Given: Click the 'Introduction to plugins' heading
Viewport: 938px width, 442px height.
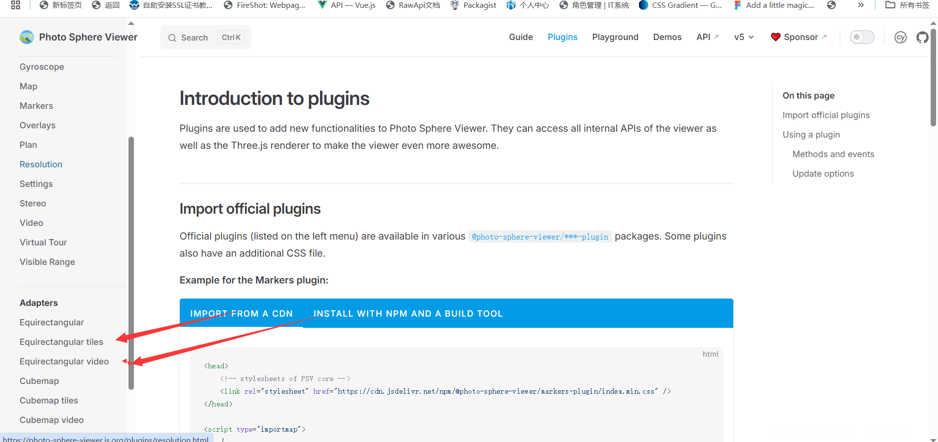Looking at the screenshot, I should click(x=274, y=99).
